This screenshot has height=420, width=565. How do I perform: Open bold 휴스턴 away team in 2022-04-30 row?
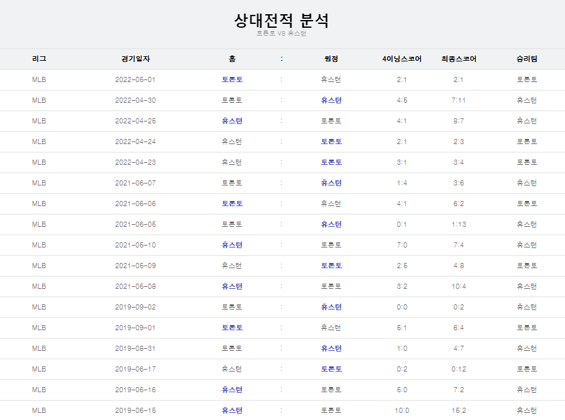[331, 101]
